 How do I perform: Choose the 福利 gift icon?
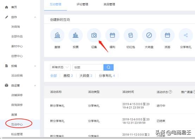click(112, 35)
